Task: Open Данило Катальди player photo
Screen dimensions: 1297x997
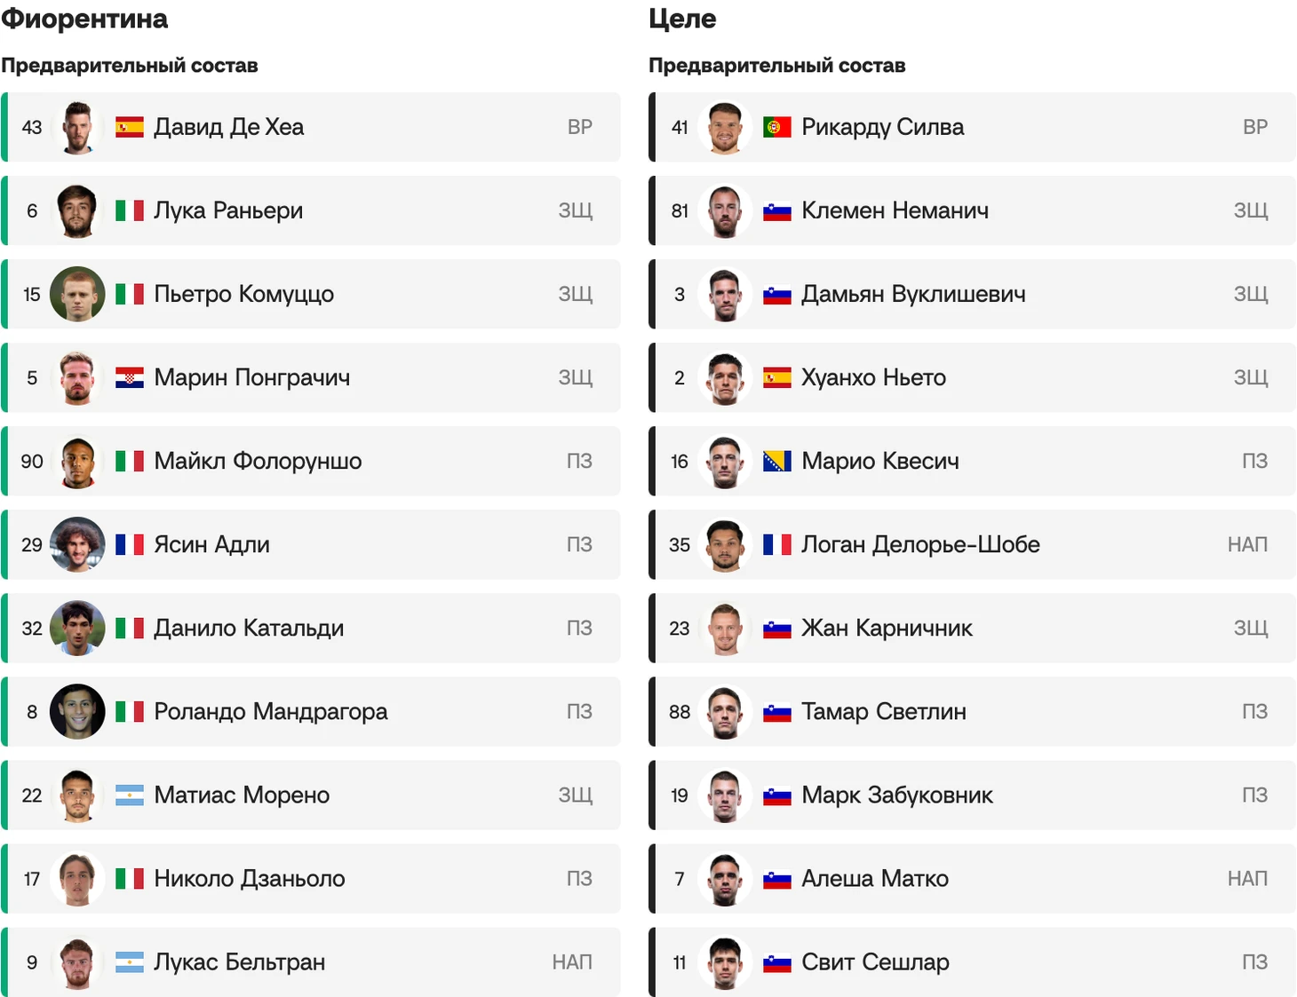Action: coord(77,628)
